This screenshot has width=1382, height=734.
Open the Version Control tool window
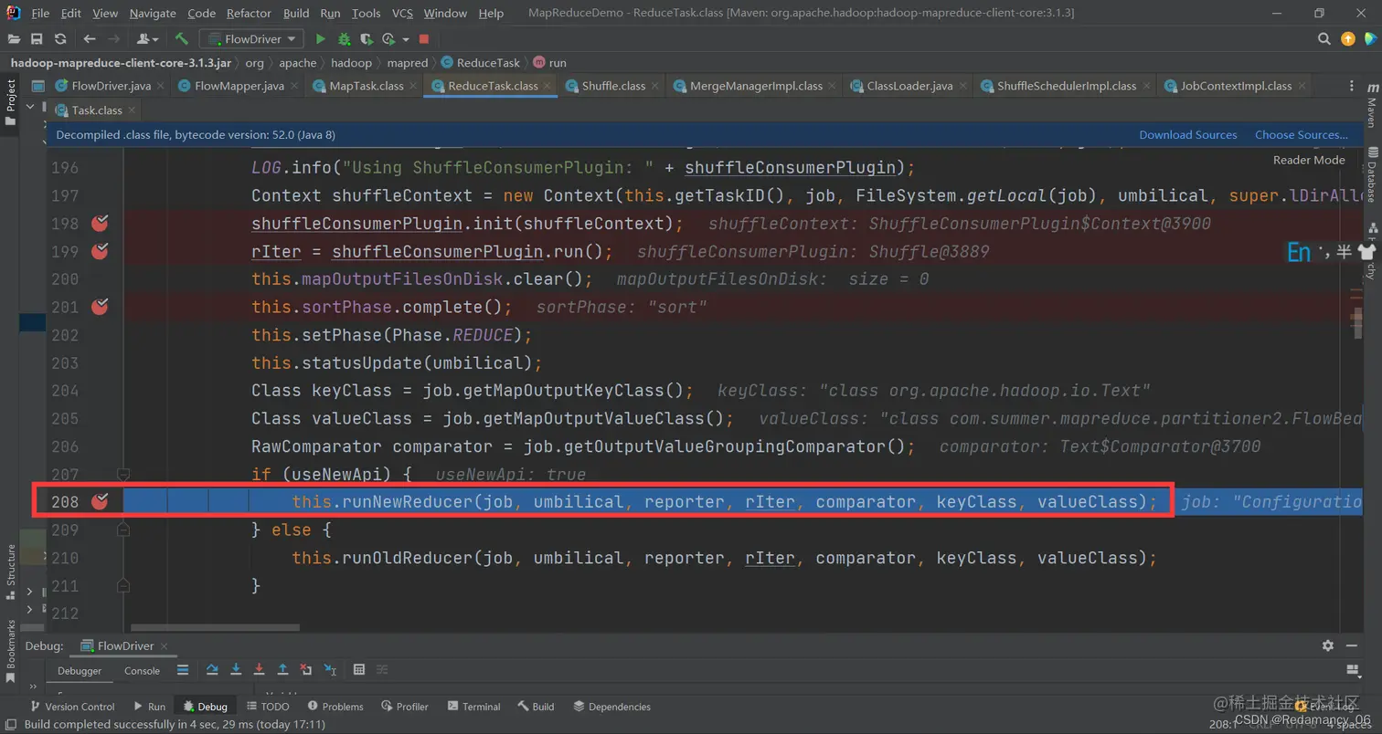pos(72,707)
